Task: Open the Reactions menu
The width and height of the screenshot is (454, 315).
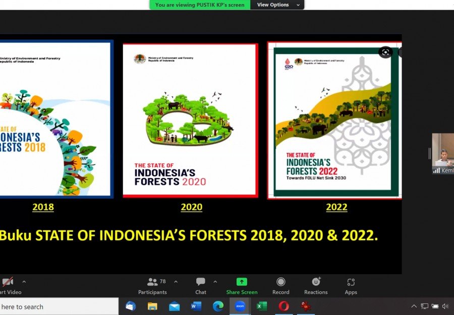Action: pos(316,286)
